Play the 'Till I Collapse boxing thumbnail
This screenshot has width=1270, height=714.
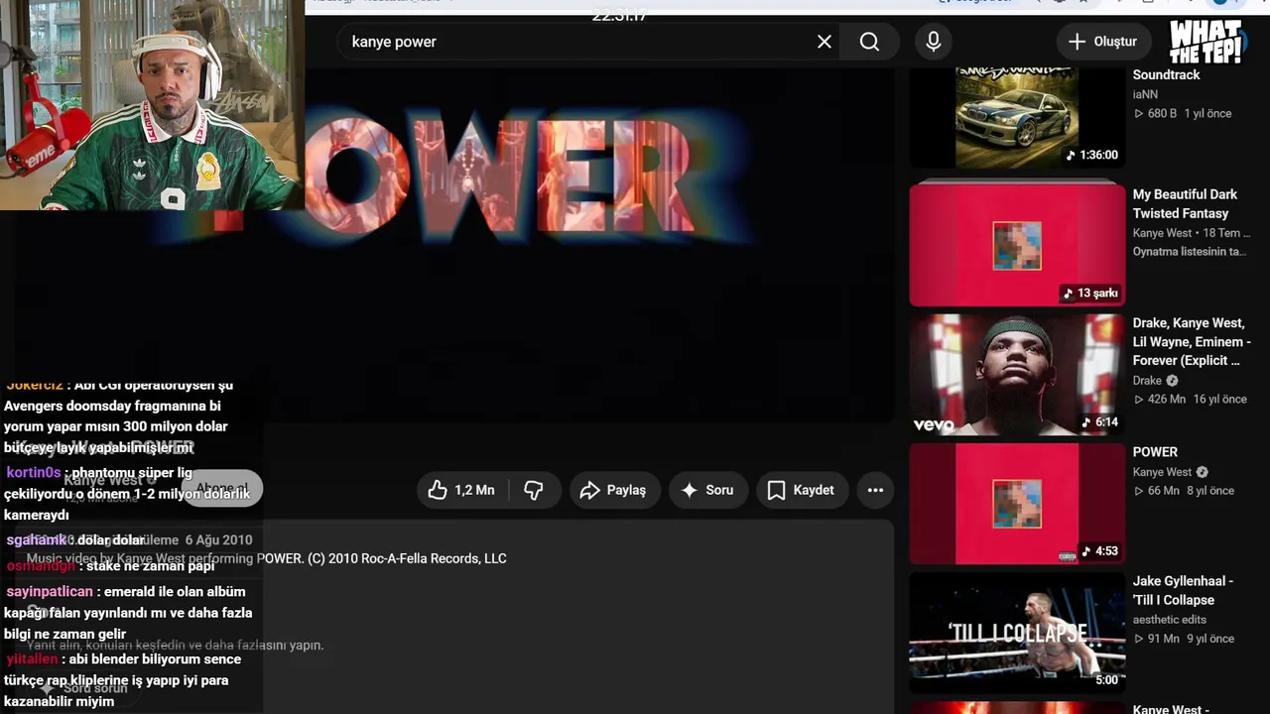click(x=1017, y=632)
